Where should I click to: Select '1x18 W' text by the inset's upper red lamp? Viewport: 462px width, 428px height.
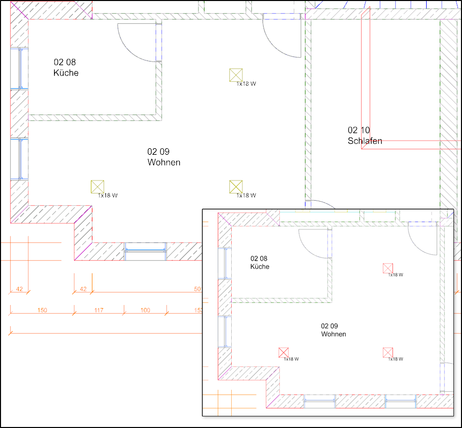pos(395,275)
